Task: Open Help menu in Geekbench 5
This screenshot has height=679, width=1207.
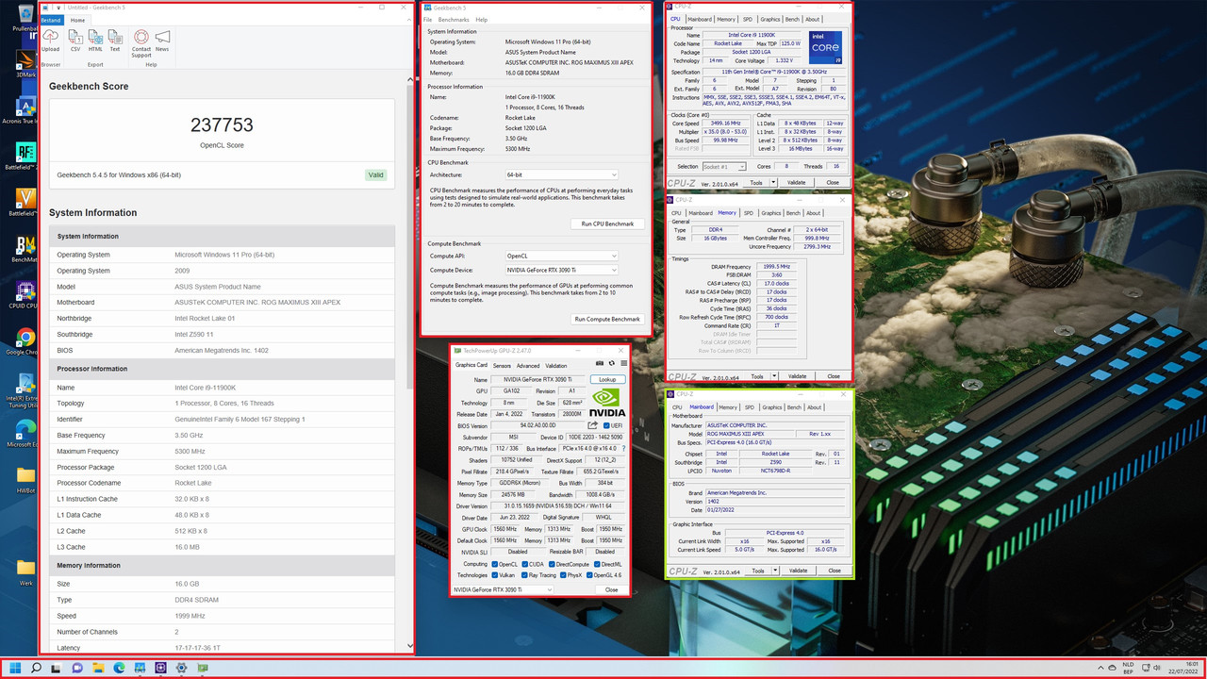Action: pyautogui.click(x=482, y=20)
